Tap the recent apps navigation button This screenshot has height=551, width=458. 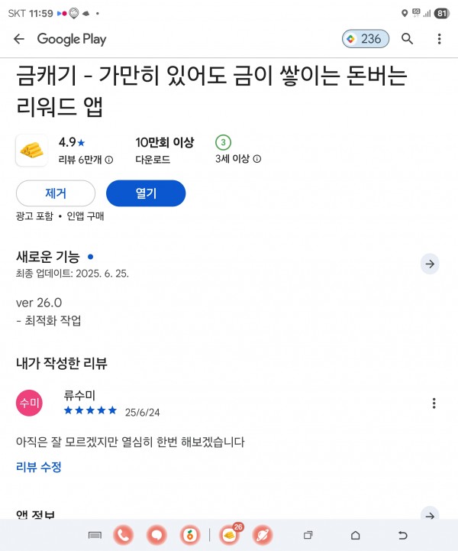point(308,535)
